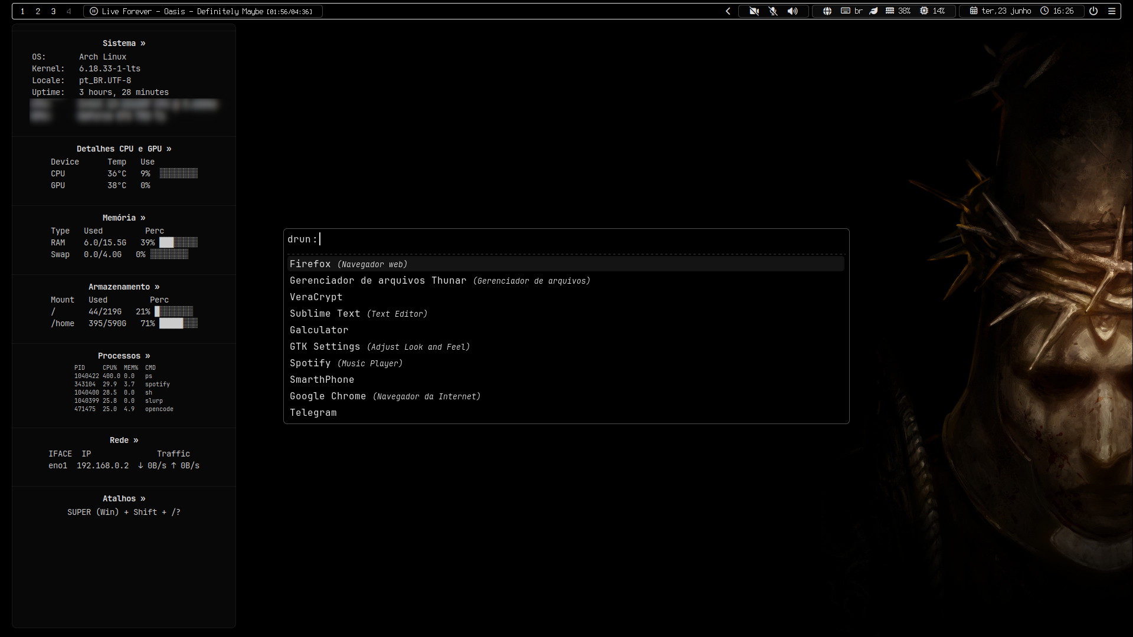1133x637 pixels.
Task: Launch Spotify from the launcher list
Action: (x=566, y=363)
